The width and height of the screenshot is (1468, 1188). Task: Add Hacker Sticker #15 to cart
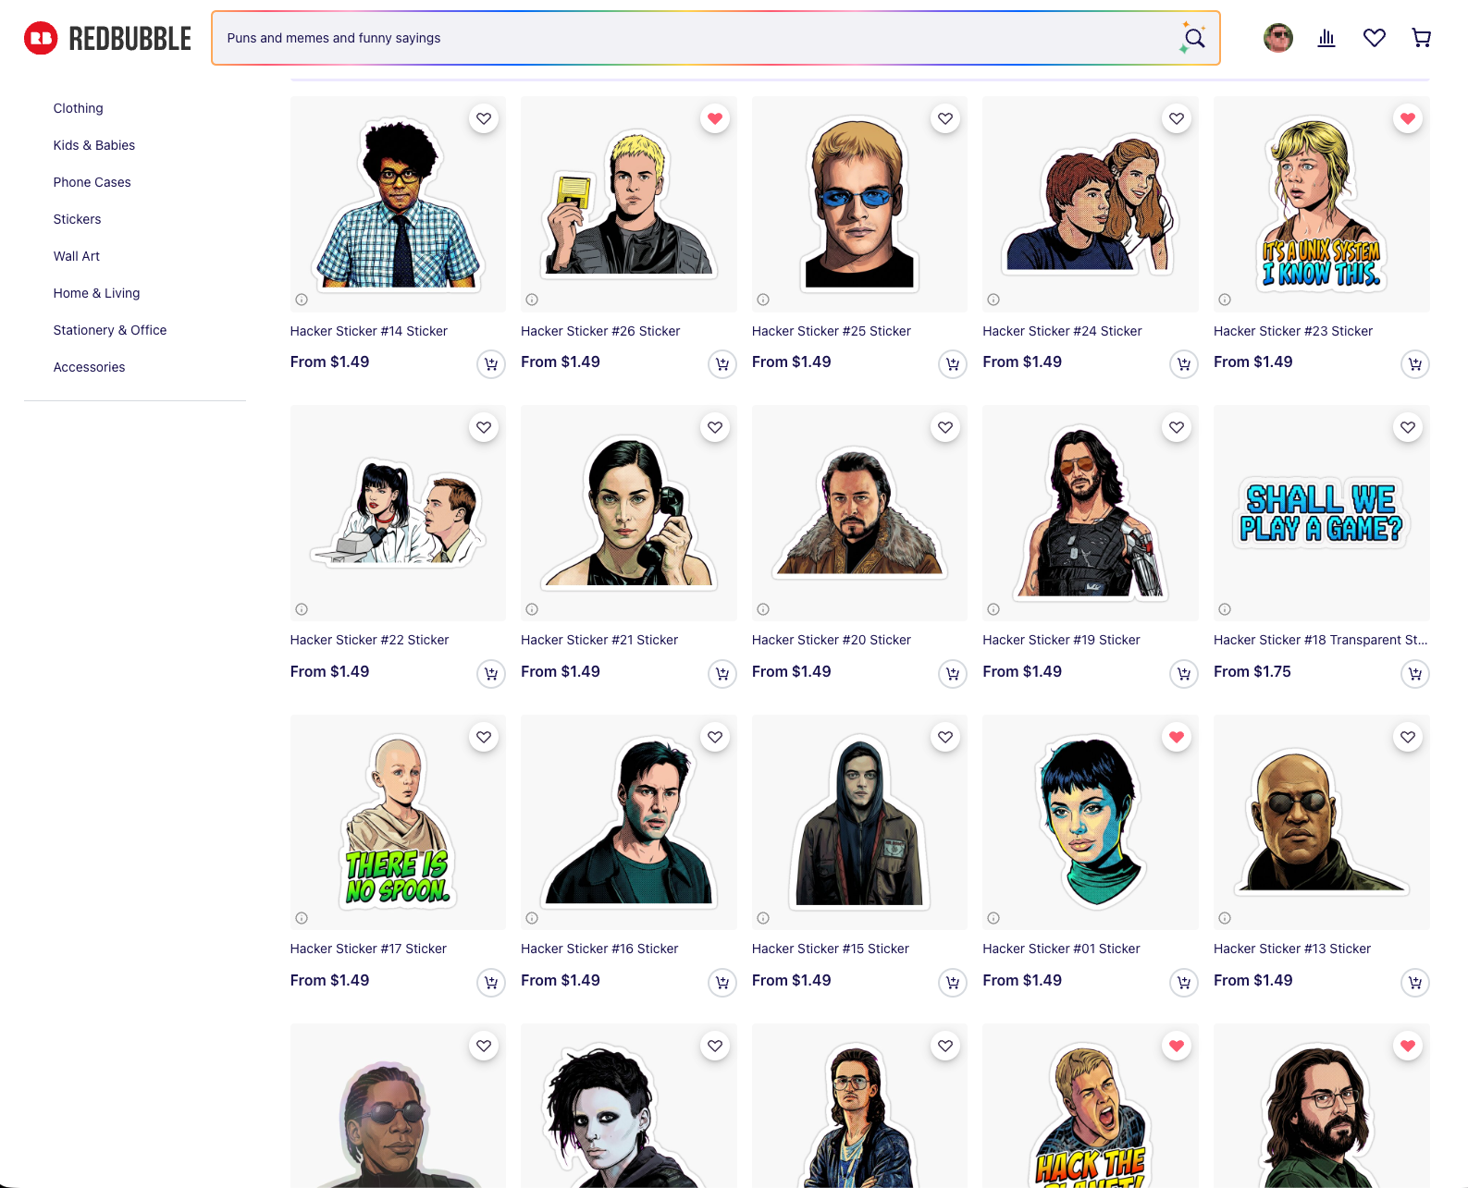click(x=953, y=983)
